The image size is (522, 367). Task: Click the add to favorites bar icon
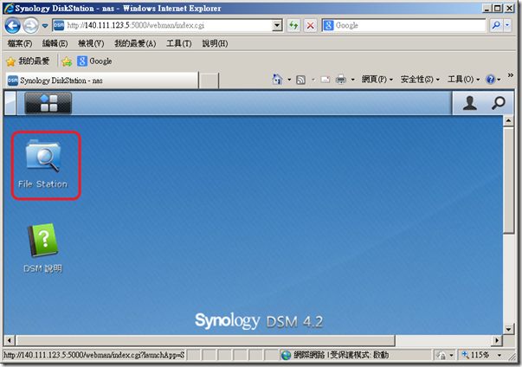(67, 61)
